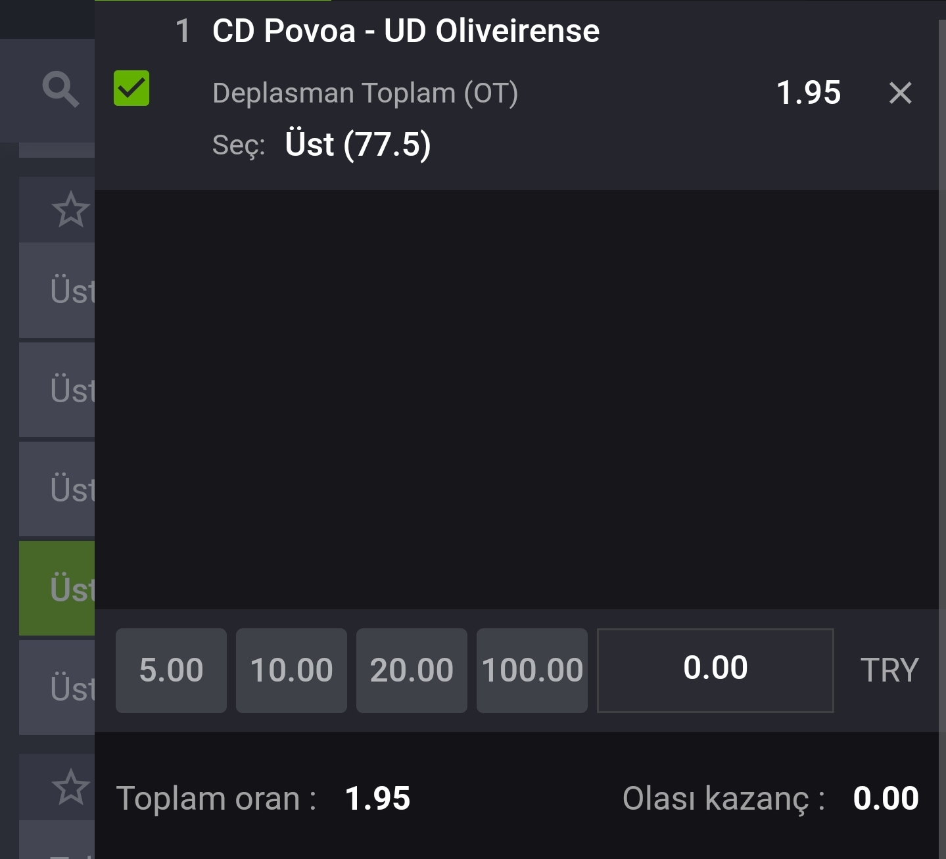This screenshot has height=859, width=946.
Task: Select the third Üst odds cell
Action: tap(57, 489)
